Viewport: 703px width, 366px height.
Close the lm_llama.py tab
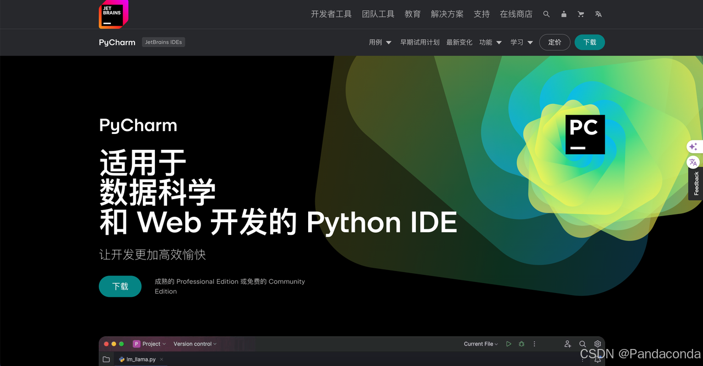coord(161,359)
